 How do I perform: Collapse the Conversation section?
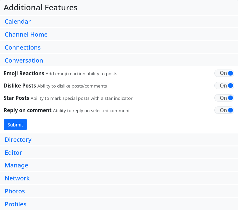24,61
